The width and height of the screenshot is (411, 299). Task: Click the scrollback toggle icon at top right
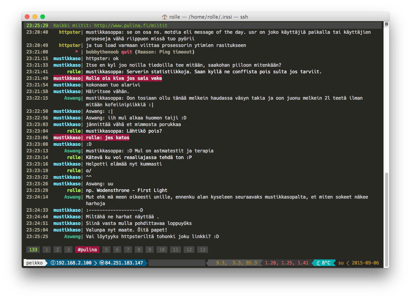point(386,24)
